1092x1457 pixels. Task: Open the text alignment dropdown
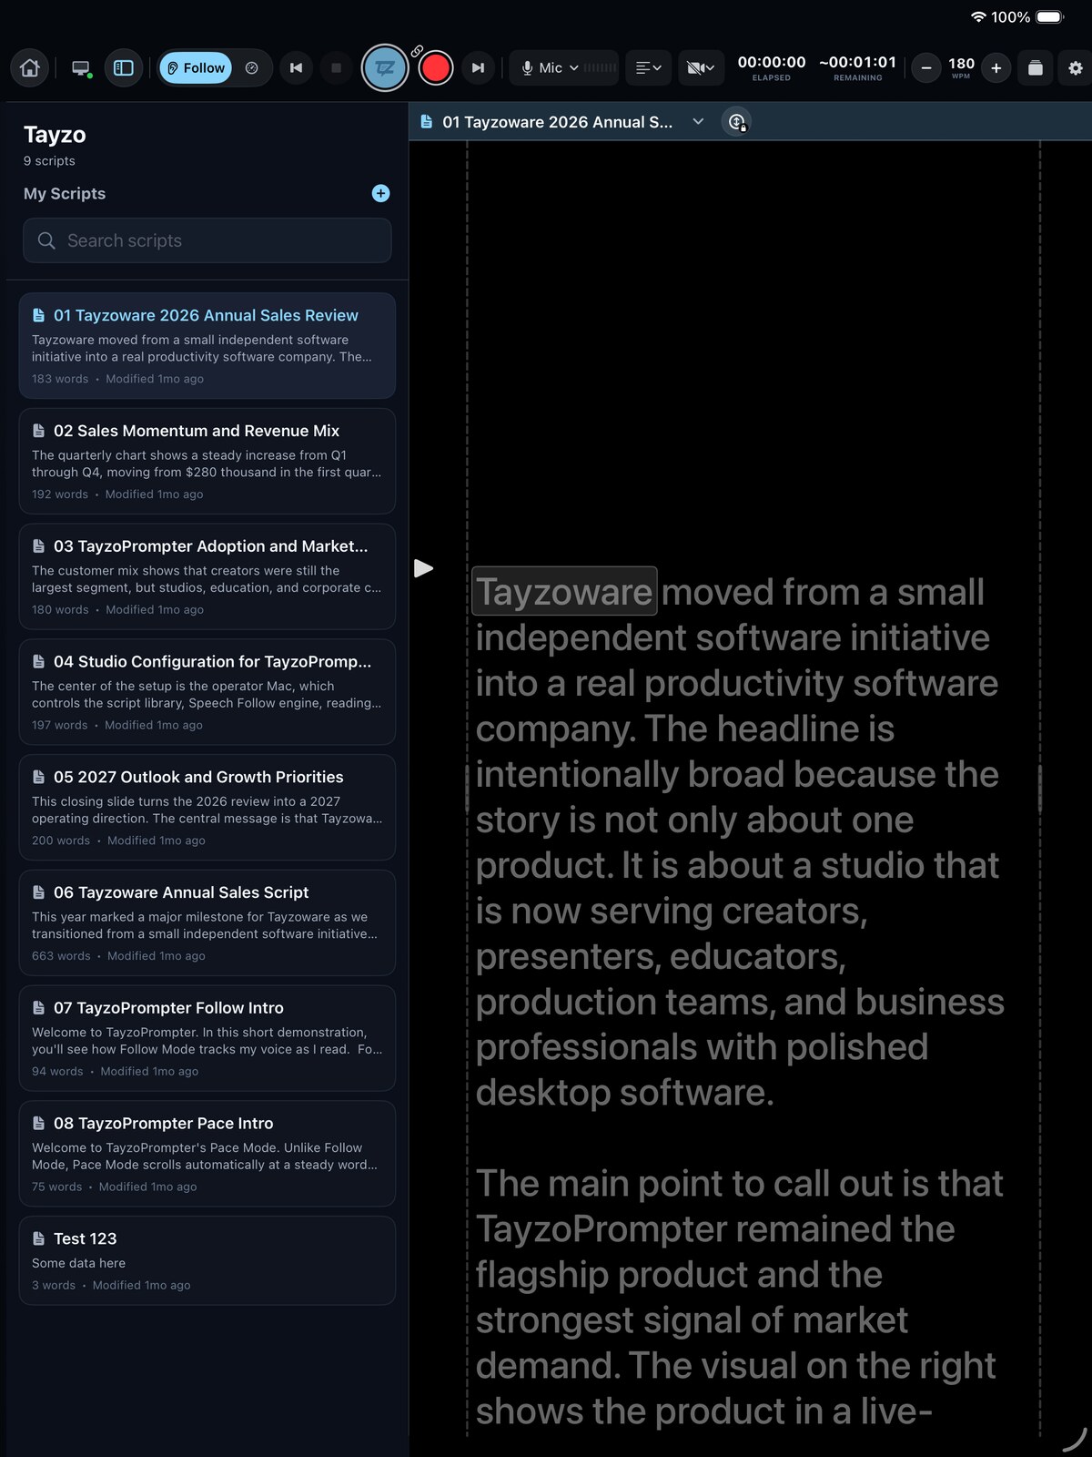click(649, 68)
